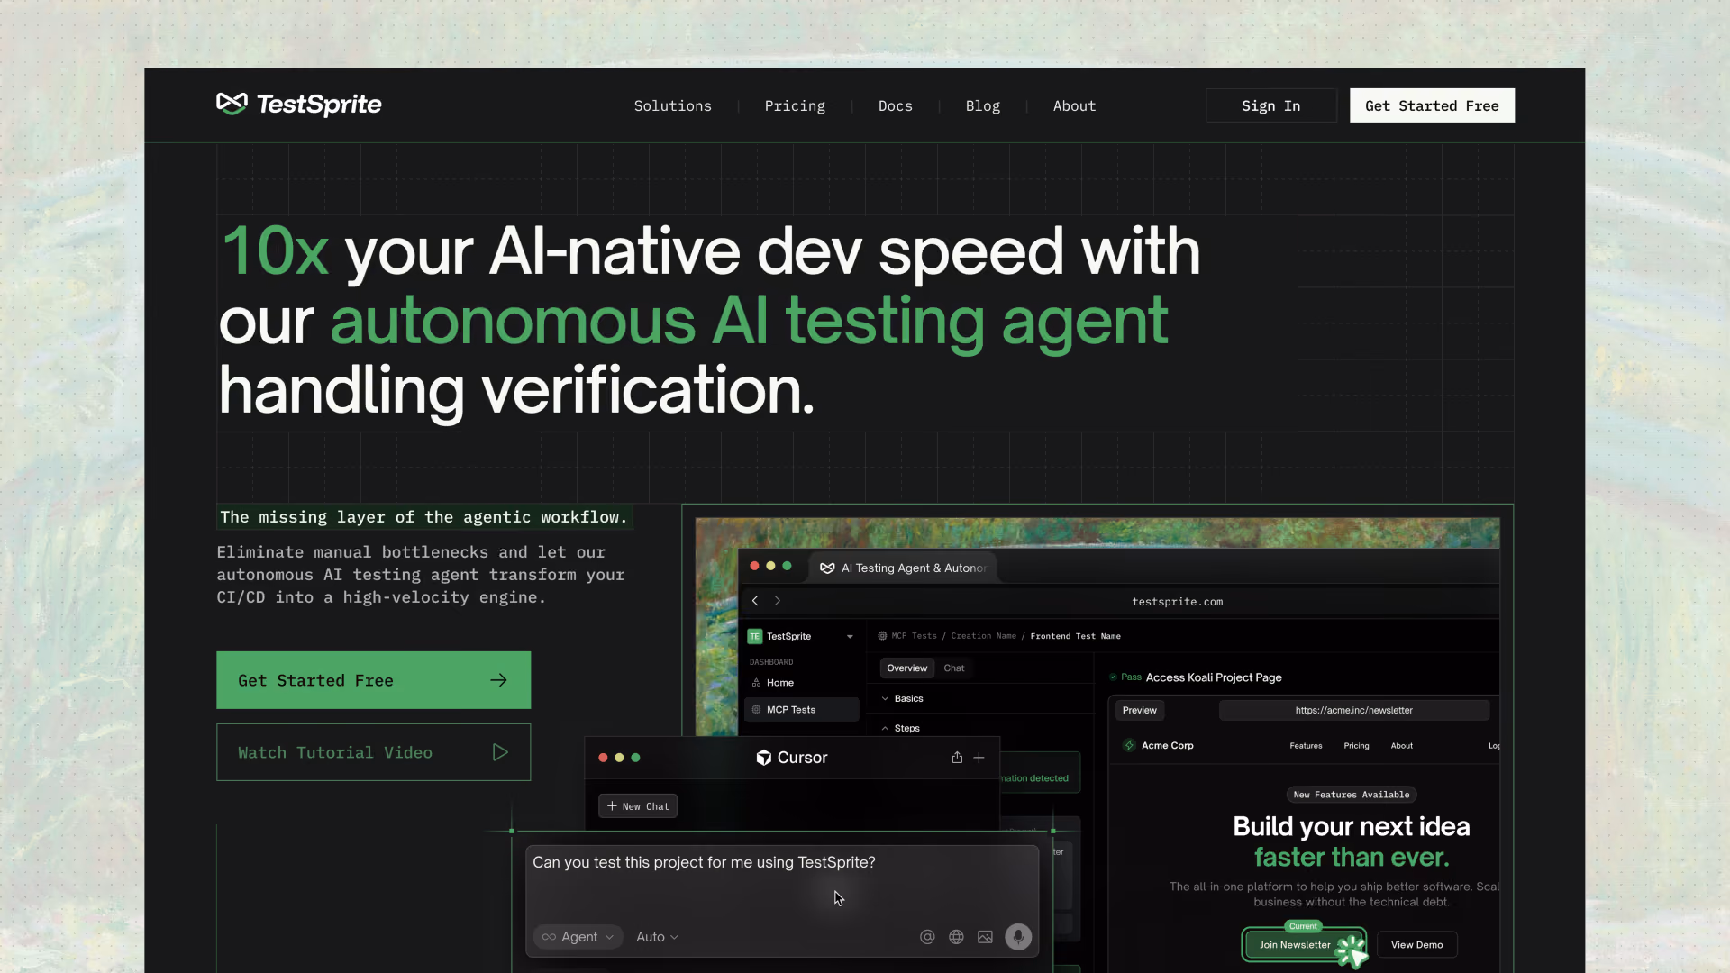Open the Solutions menu item
The width and height of the screenshot is (1730, 973).
pos(672,105)
